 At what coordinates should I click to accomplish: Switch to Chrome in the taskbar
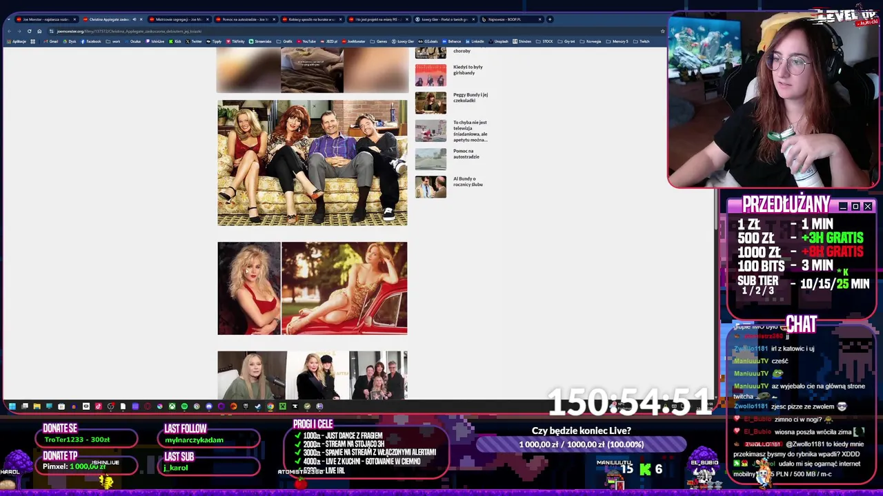tap(270, 406)
